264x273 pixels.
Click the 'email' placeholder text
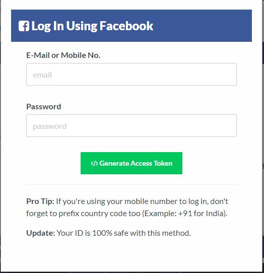pos(42,75)
